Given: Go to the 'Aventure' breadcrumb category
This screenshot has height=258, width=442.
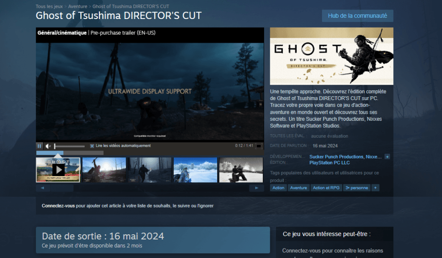Looking at the screenshot, I should pyautogui.click(x=78, y=6).
